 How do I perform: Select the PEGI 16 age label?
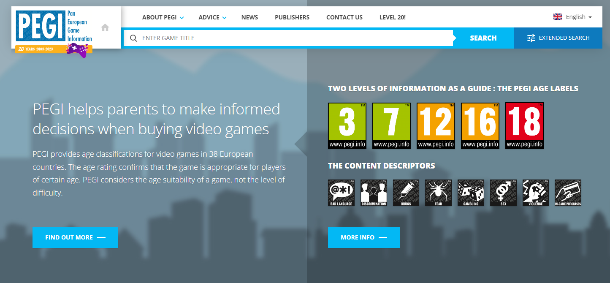pos(480,126)
